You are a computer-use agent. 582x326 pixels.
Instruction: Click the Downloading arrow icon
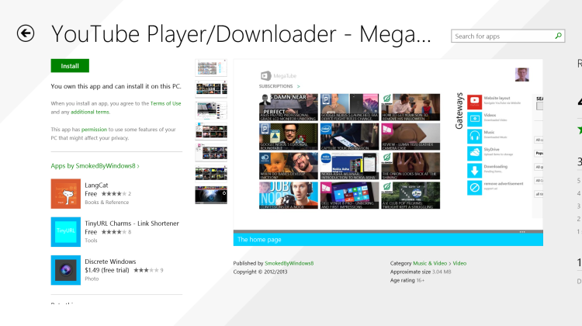(474, 171)
